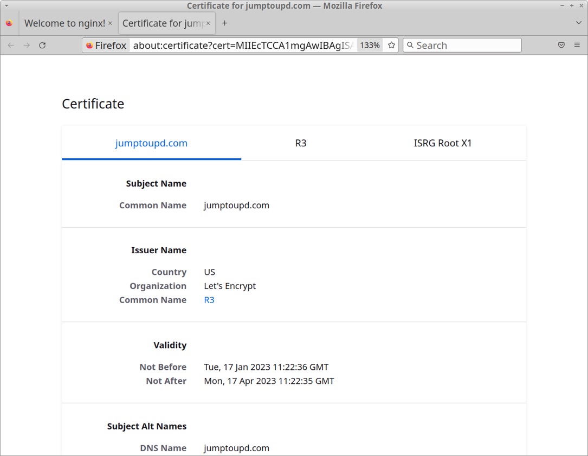588x456 pixels.
Task: Go back one page with back arrow
Action: tap(11, 46)
